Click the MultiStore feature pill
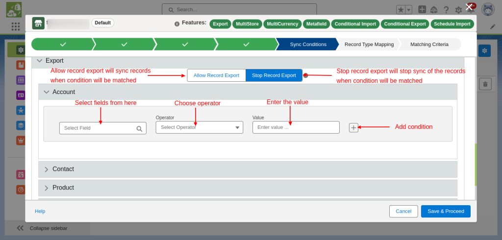Screen dimensions: 502x240 point(247,24)
